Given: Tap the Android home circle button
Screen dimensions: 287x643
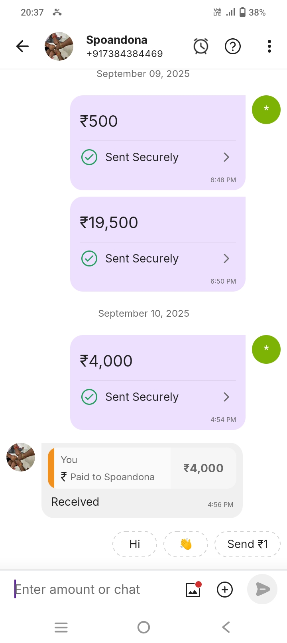Looking at the screenshot, I should point(143,627).
